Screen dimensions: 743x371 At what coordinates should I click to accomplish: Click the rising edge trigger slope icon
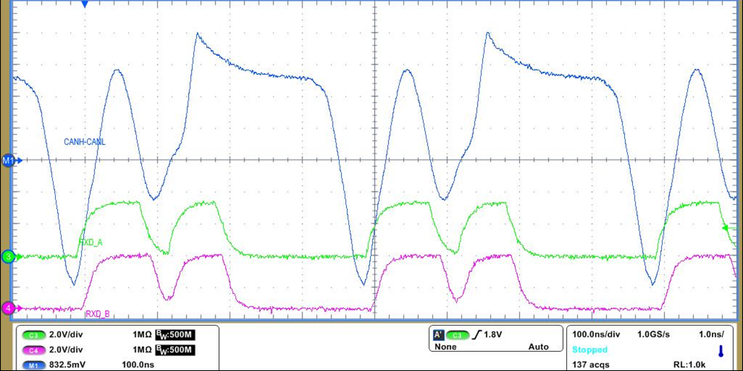[x=476, y=335]
